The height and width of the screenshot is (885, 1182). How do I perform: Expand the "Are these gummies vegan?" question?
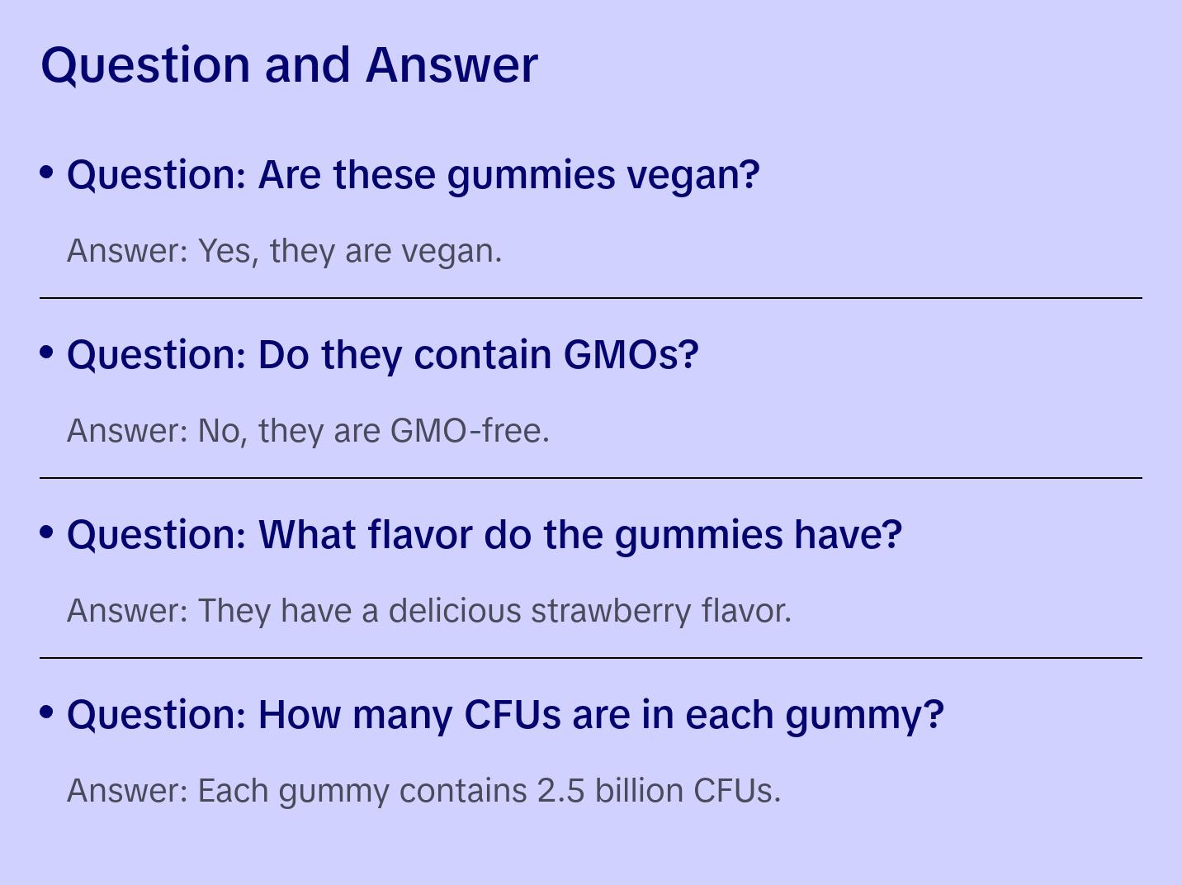413,175
